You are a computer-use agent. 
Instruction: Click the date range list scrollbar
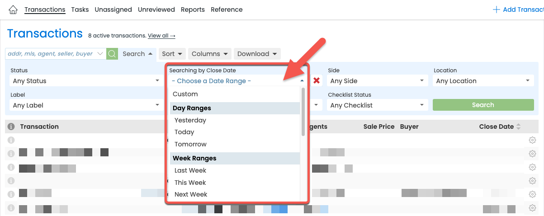[x=303, y=112]
